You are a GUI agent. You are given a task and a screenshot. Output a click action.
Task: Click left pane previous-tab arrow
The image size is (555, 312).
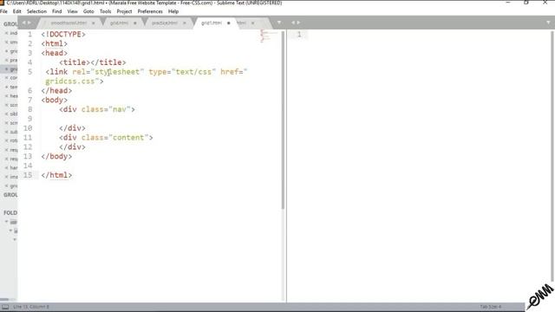click(x=24, y=23)
